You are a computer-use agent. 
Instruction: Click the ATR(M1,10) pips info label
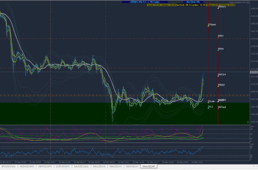[145, 2]
